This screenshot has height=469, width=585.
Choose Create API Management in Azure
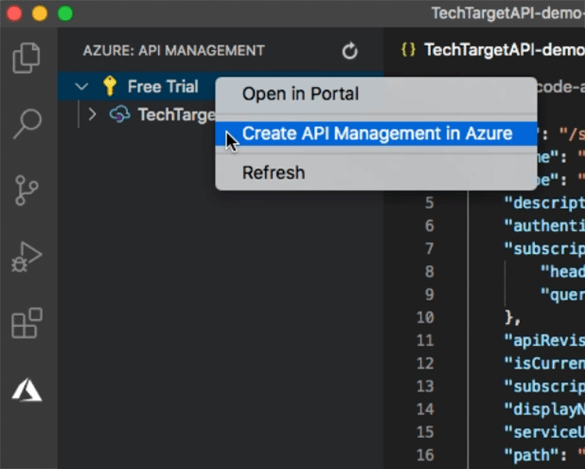(x=376, y=134)
